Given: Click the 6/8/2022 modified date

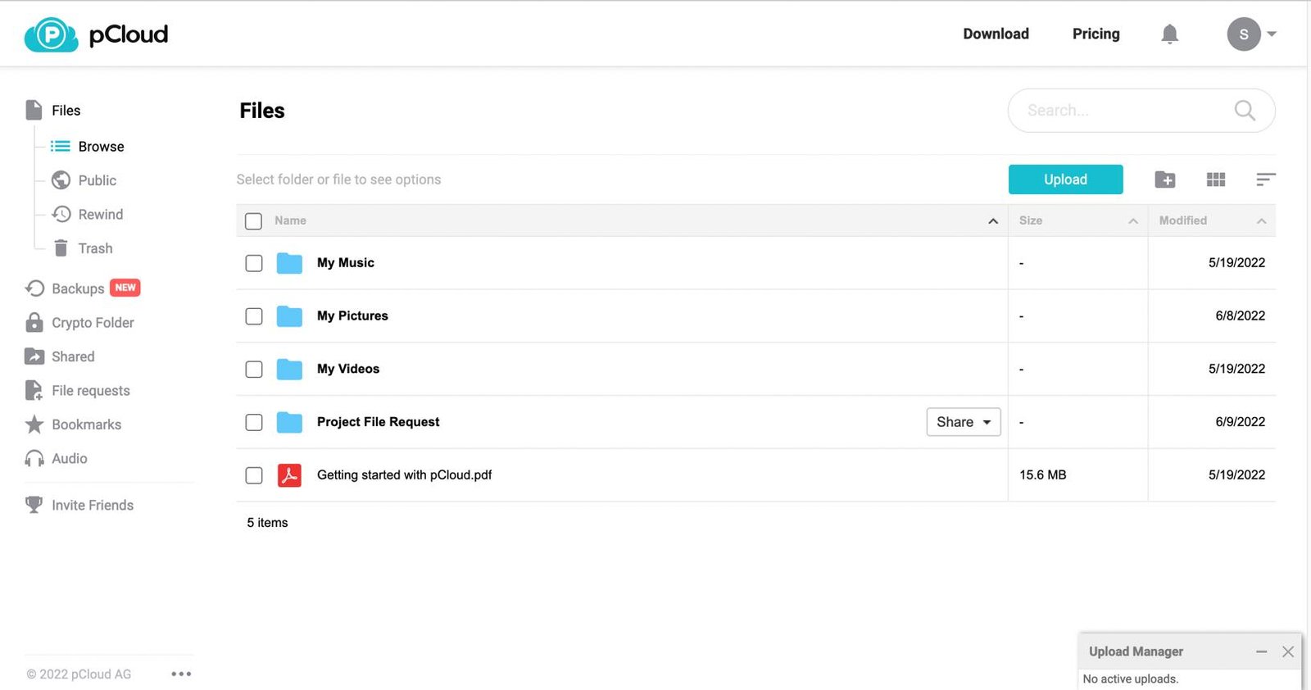Looking at the screenshot, I should coord(1240,316).
